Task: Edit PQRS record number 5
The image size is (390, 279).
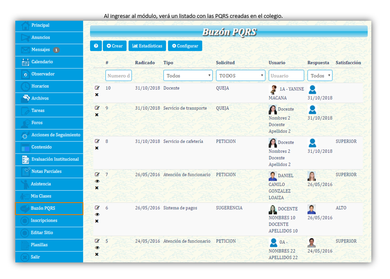Action: pyautogui.click(x=97, y=241)
